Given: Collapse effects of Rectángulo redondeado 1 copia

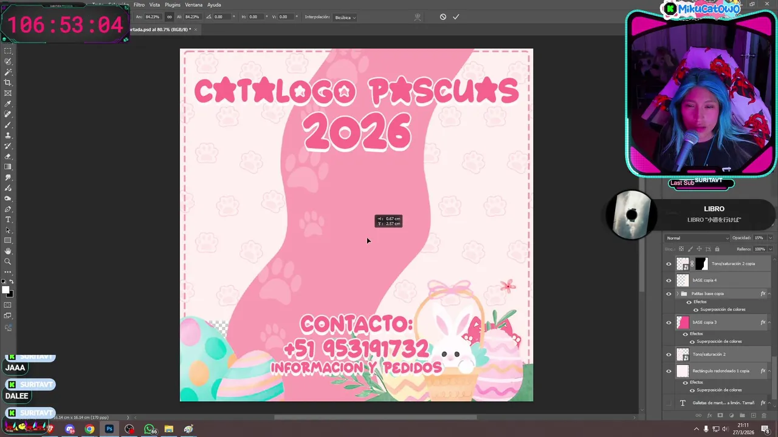Looking at the screenshot, I should coord(769,371).
